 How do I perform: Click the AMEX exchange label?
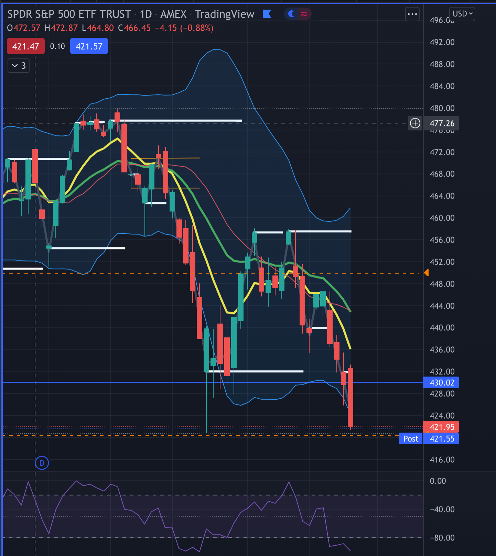coord(173,14)
